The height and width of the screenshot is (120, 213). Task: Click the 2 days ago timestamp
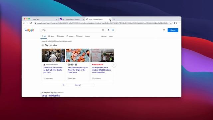pyautogui.click(x=72, y=78)
